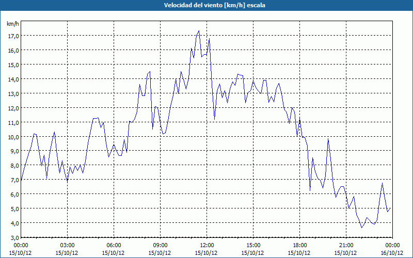
Task: Select the '15/10/12' date under 06:00
Action: pyautogui.click(x=114, y=253)
